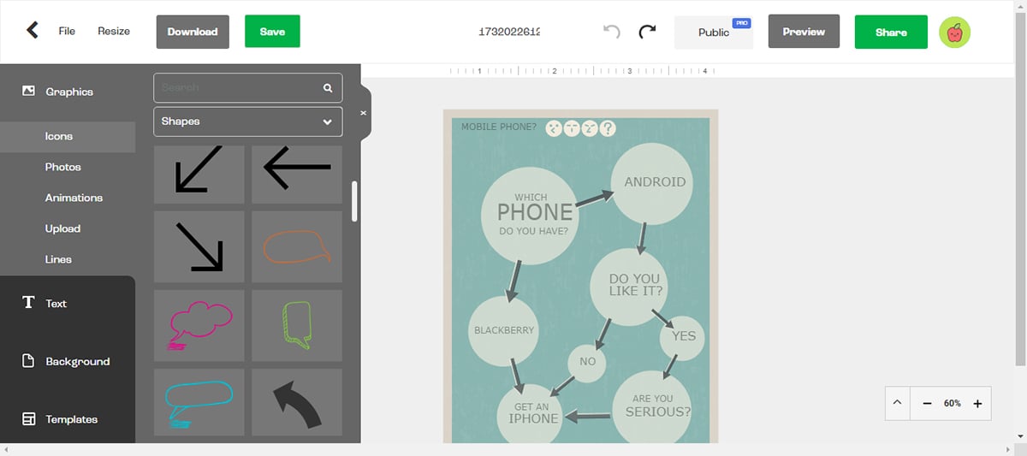Click the Download button
1027x456 pixels.
(x=193, y=32)
